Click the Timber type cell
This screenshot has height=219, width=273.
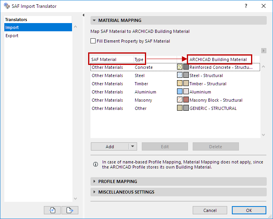tap(141, 84)
